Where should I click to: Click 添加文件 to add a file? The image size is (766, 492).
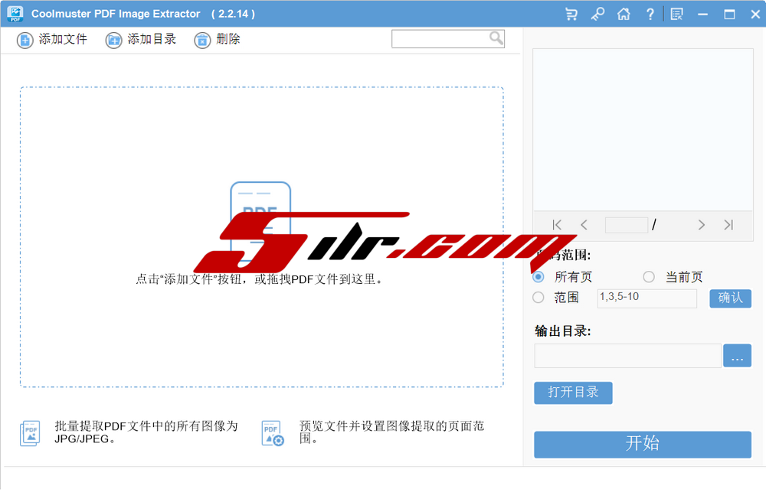pos(52,40)
